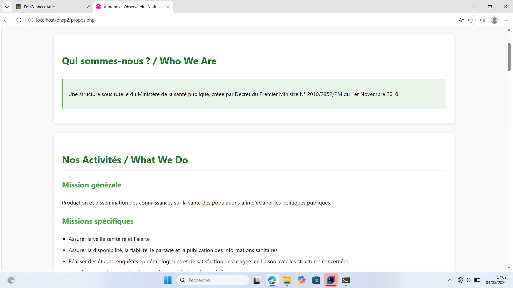
Task: Close the EduConnect Africa tab
Action: pos(88,7)
